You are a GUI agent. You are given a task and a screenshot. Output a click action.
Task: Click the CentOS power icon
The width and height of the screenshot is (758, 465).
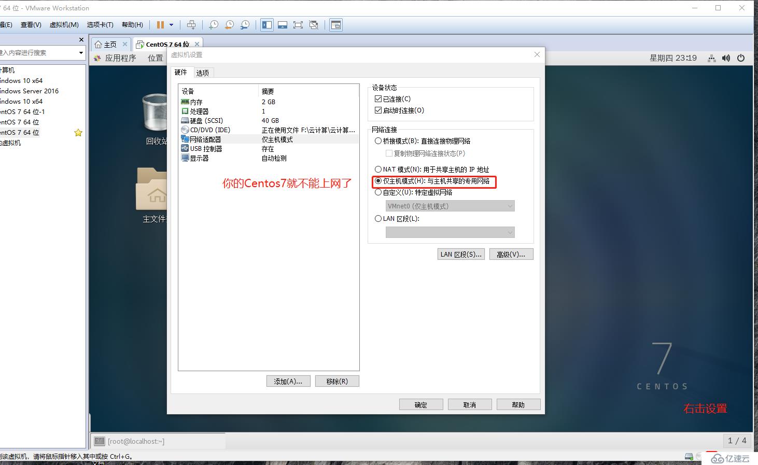click(x=741, y=58)
